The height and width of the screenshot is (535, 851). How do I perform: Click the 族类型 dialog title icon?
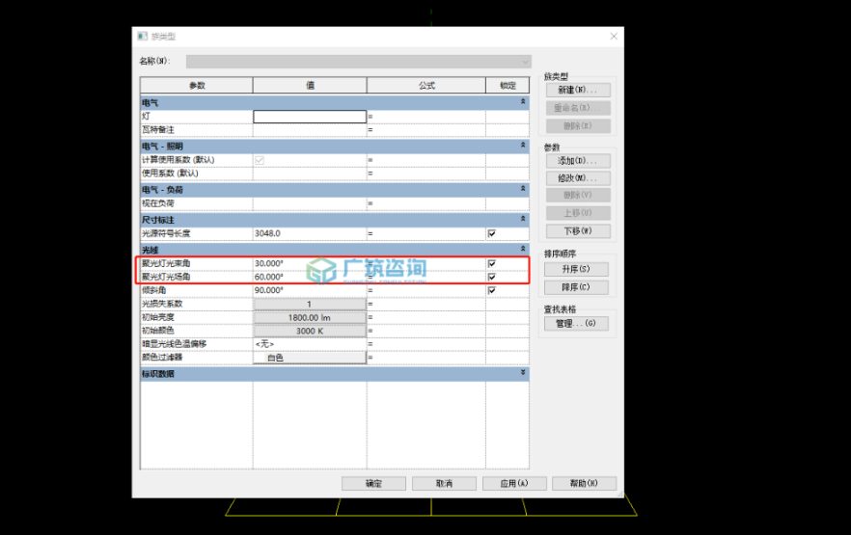click(x=142, y=37)
